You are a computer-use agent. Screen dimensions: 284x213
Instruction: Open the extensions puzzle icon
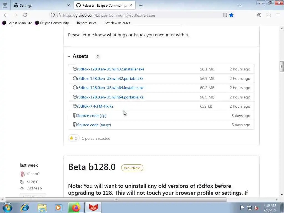[268, 15]
